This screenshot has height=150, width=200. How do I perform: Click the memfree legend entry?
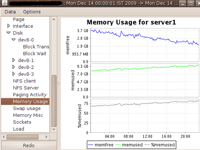tap(101, 145)
